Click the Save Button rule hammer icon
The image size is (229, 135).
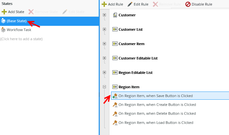coord(115,96)
